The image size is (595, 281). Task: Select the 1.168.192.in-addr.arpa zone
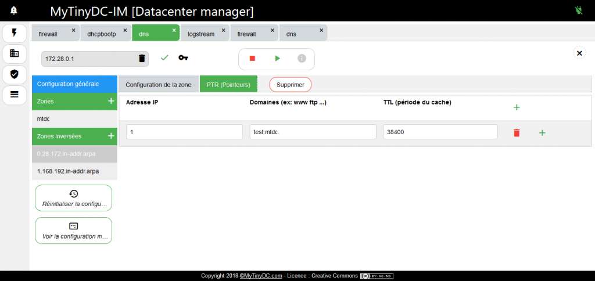click(x=68, y=171)
